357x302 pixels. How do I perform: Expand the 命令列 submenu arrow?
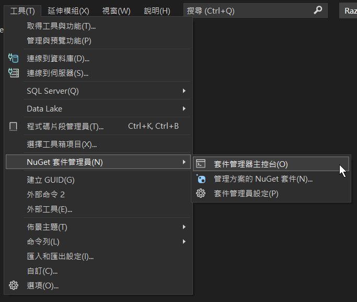(184, 242)
